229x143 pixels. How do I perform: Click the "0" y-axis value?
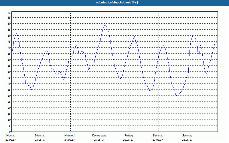click(x=10, y=132)
